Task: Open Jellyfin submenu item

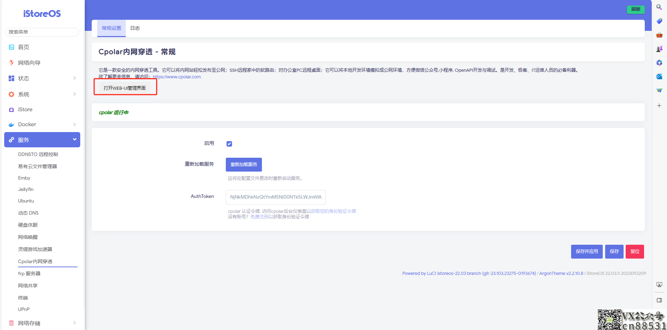Action: pos(26,189)
